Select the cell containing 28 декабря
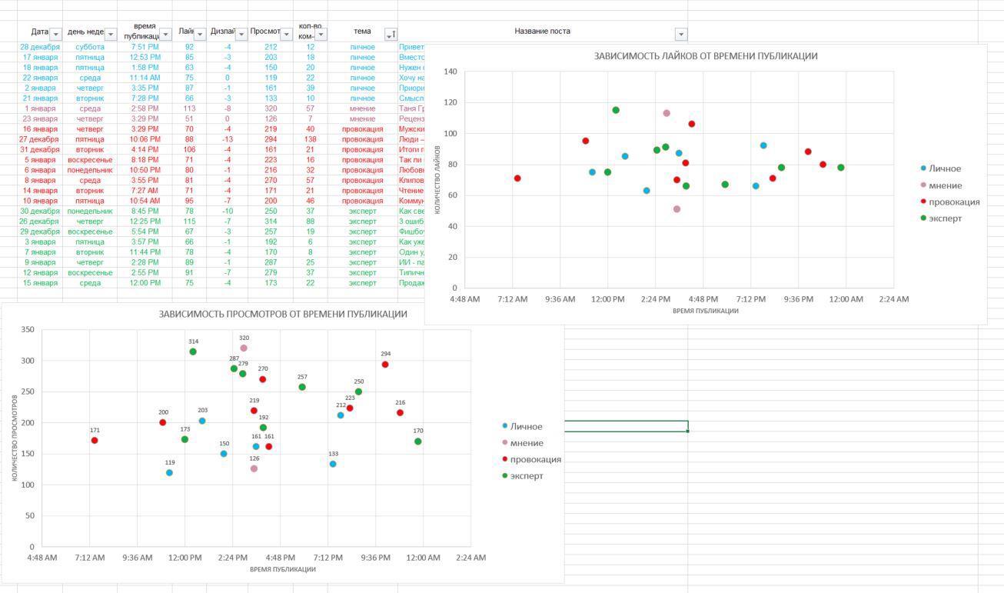Viewport: 1004px width, 593px height. [40, 47]
